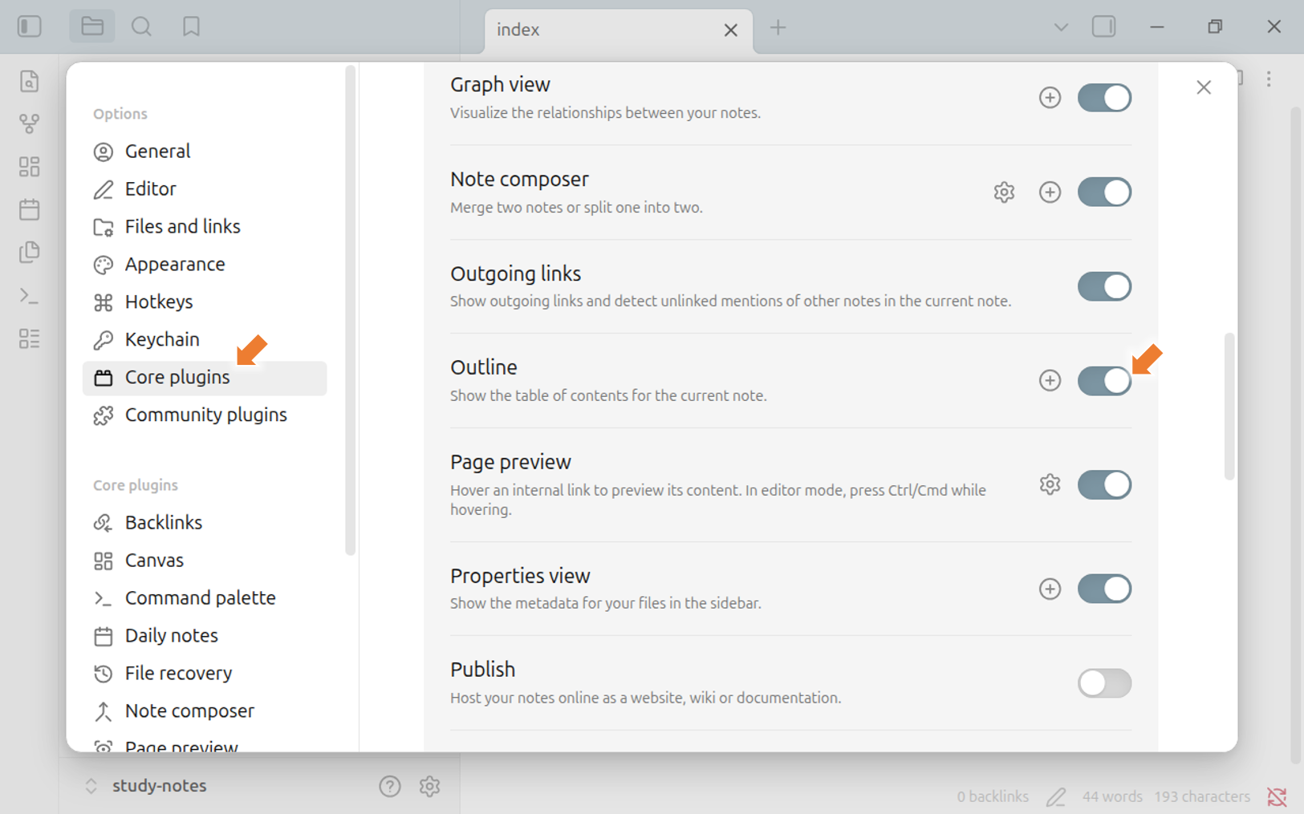1304x814 pixels.
Task: Open the tab list chevron dropdown
Action: (1061, 27)
